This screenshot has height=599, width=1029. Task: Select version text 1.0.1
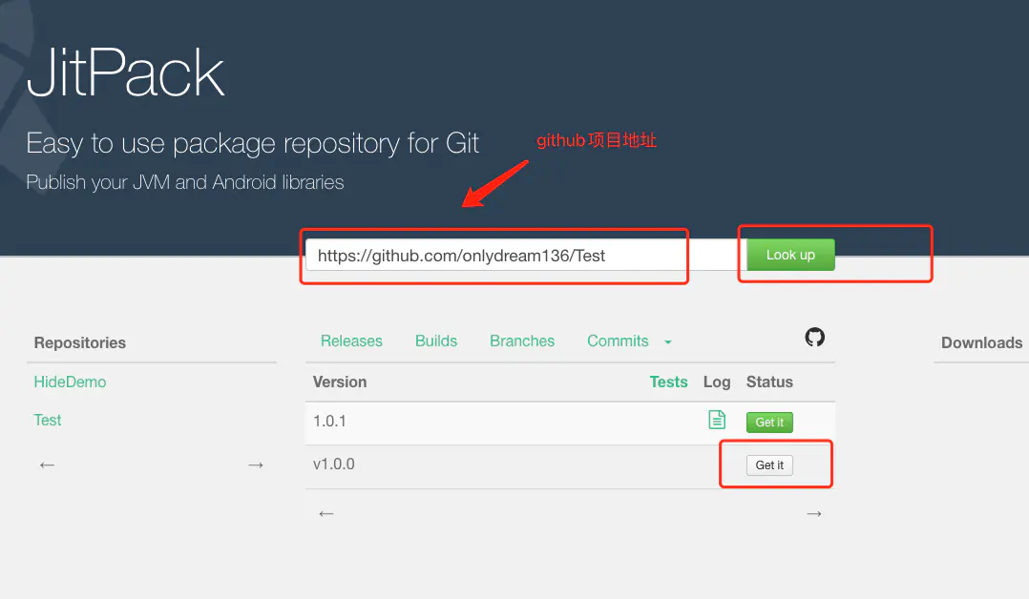pos(329,422)
